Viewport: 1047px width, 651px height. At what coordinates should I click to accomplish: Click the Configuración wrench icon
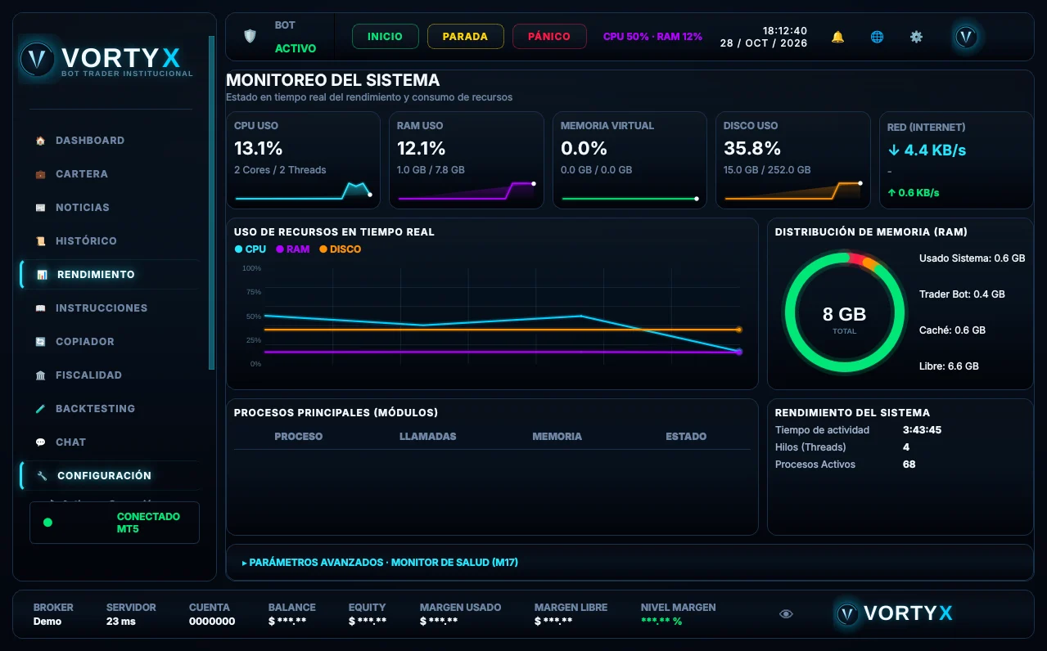coord(42,476)
